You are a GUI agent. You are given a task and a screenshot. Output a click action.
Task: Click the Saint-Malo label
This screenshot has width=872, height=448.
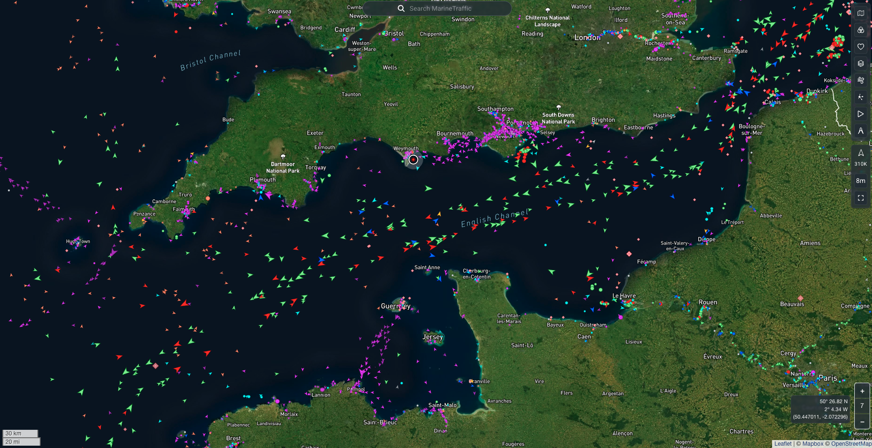(443, 405)
